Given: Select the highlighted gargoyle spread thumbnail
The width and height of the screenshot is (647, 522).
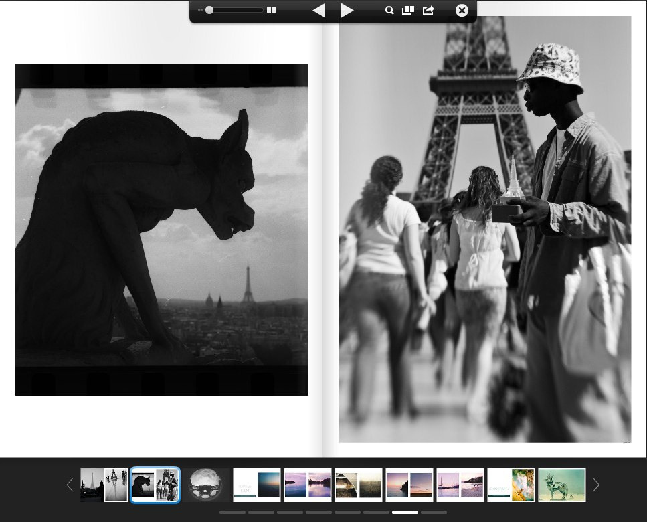Looking at the screenshot, I should pyautogui.click(x=155, y=485).
